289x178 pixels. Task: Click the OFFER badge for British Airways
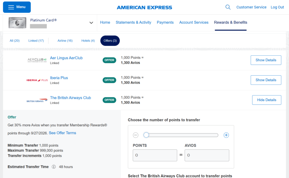[109, 100]
